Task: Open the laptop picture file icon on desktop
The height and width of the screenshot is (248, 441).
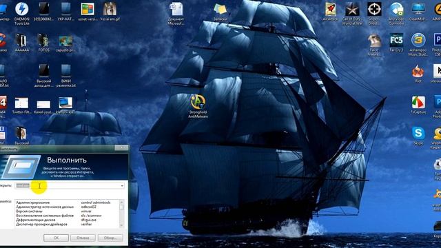Action: tap(65, 105)
